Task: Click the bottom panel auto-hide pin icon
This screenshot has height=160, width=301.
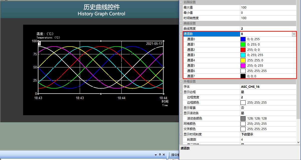Action: click(x=160, y=155)
